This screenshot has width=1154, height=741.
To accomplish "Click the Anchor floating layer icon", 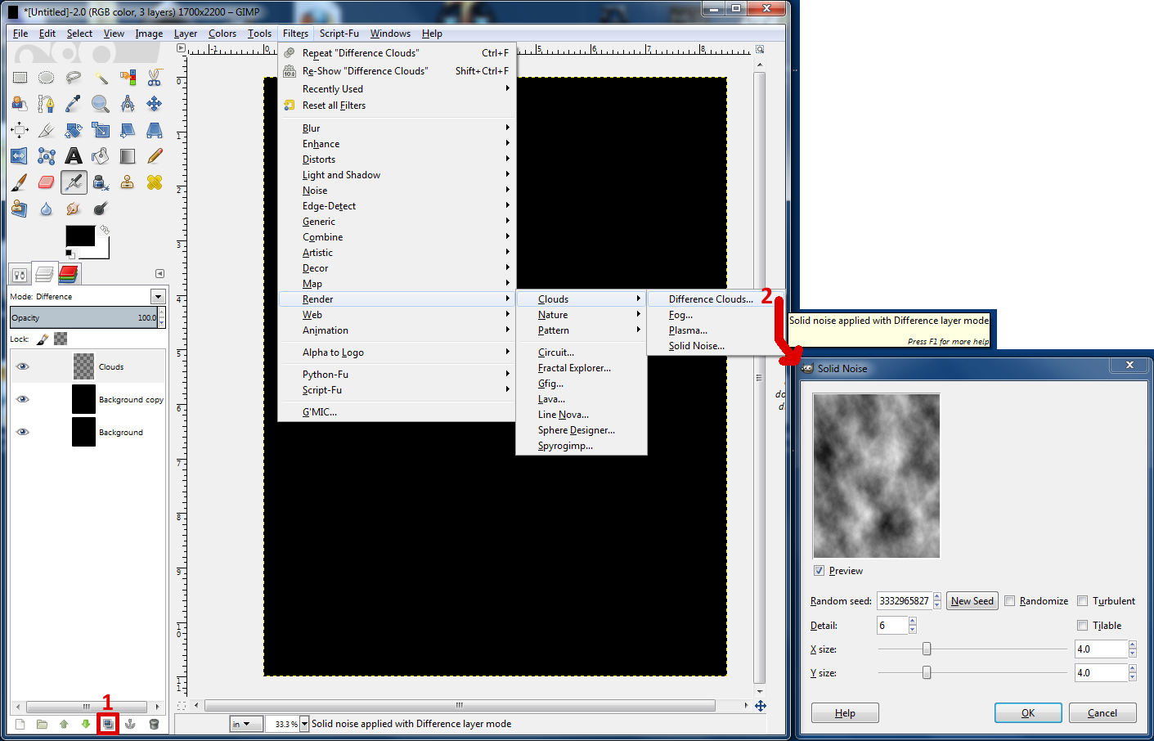I will point(130,724).
